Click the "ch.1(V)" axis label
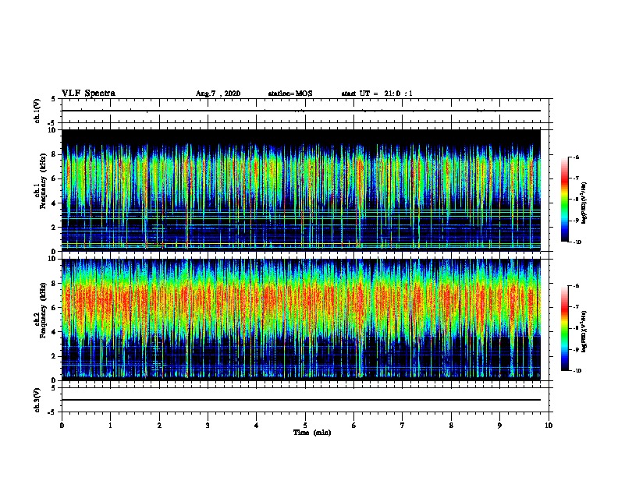Image resolution: width=618 pixels, height=477 pixels. [x=37, y=111]
